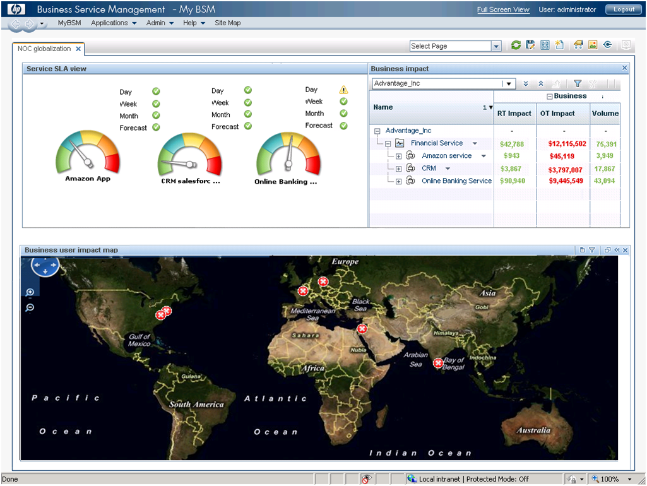Click the CRM salesforce gauge
The width and height of the screenshot is (647, 486).
point(189,155)
